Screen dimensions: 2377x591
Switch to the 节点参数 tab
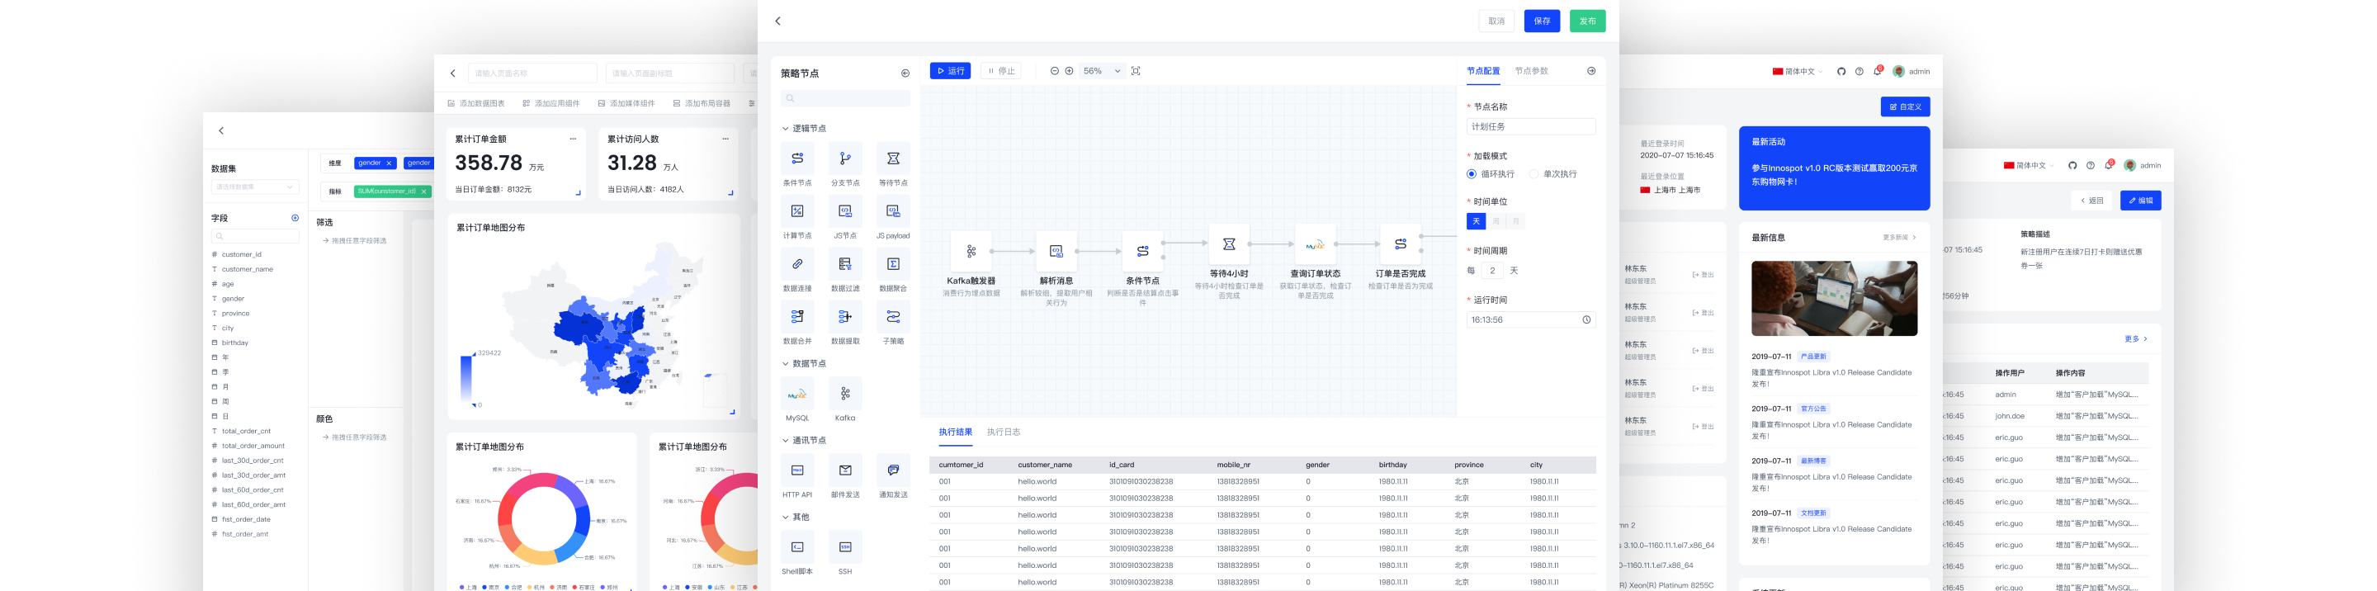pos(1532,71)
